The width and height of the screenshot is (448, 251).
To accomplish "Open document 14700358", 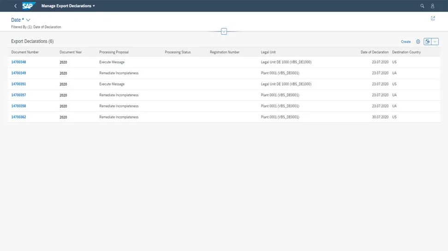I will pyautogui.click(x=18, y=106).
